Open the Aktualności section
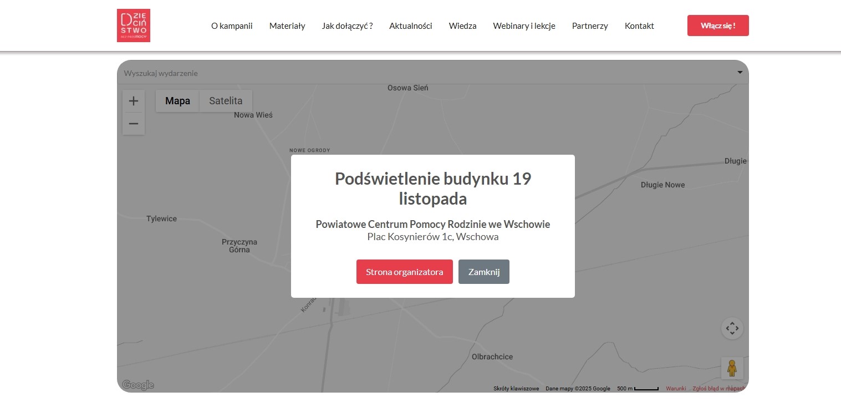This screenshot has height=417, width=841. 410,26
